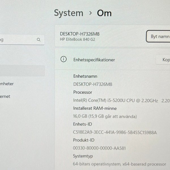The height and width of the screenshot is (170, 170).
Task: Click the DESKTOP-H7326M8 name in the top card
Action: pos(80,34)
